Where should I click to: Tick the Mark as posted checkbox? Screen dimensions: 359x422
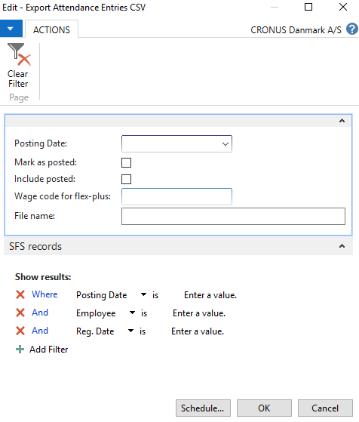coord(127,162)
